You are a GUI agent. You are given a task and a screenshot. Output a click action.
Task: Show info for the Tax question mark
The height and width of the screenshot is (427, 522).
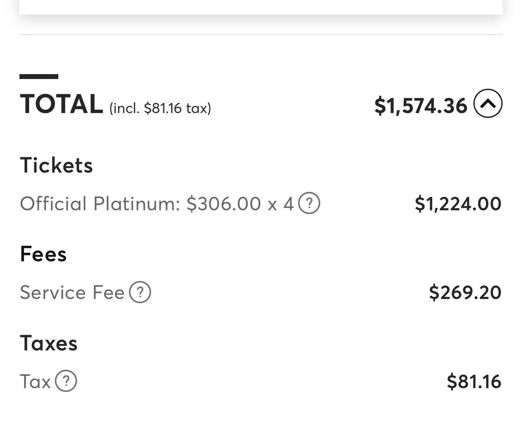(x=66, y=381)
